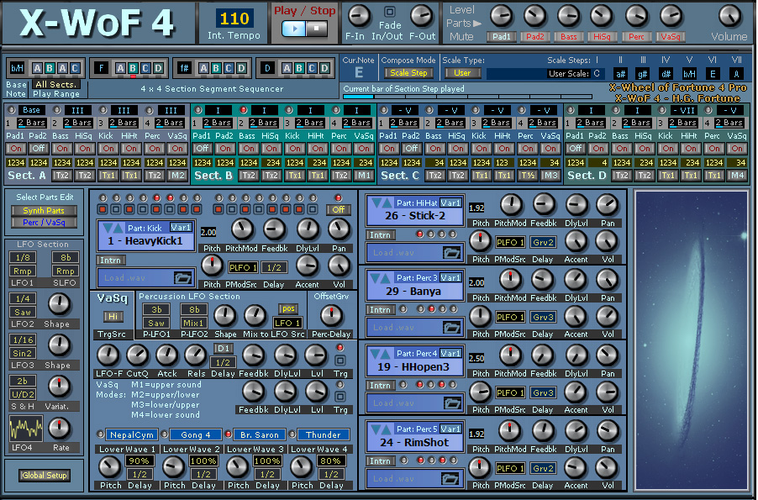The width and height of the screenshot is (758, 500).
Task: Open the folder icon under Perc5 RimShot
Action: 451,478
